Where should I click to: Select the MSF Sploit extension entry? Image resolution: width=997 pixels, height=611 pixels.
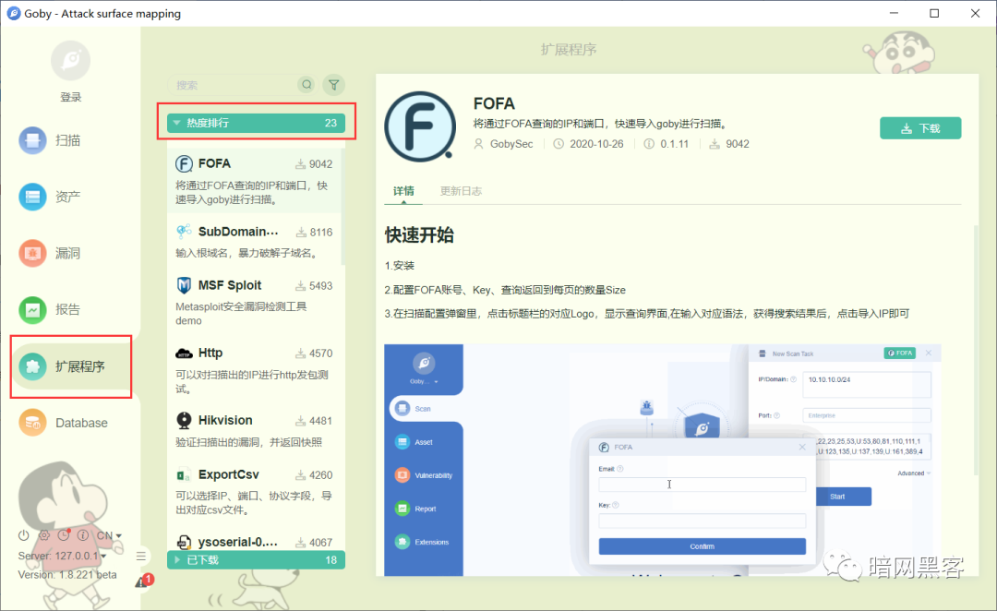255,302
